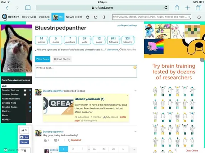
Task: Open Qfeast yearbook (1) page link
Action: pos(90,99)
